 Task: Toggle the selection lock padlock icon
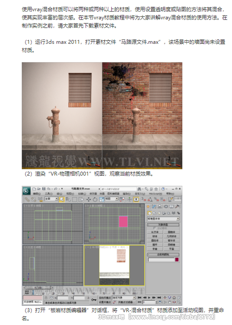(46, 298)
